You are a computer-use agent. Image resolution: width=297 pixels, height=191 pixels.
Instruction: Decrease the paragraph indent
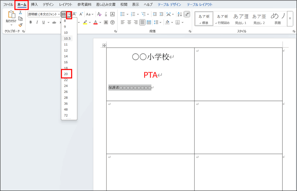(x=155, y=14)
